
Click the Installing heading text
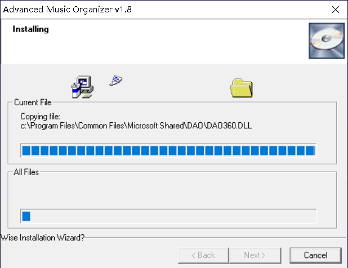pos(30,29)
